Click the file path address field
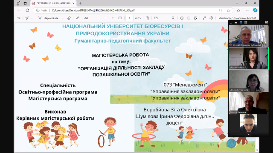The width and height of the screenshot is (273, 153). click(x=93, y=10)
